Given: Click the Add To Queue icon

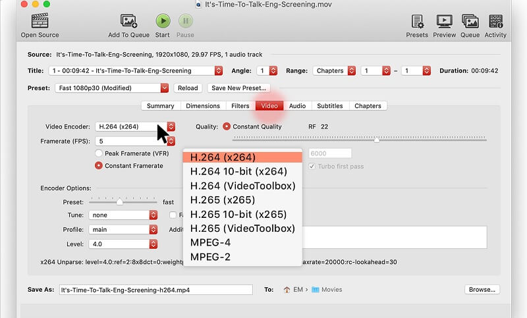Looking at the screenshot, I should tap(128, 21).
